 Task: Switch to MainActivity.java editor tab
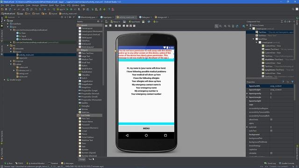pos(88,17)
